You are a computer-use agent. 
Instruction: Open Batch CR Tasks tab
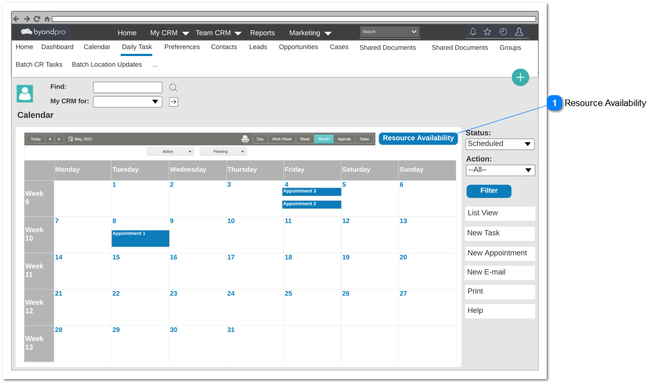[39, 65]
